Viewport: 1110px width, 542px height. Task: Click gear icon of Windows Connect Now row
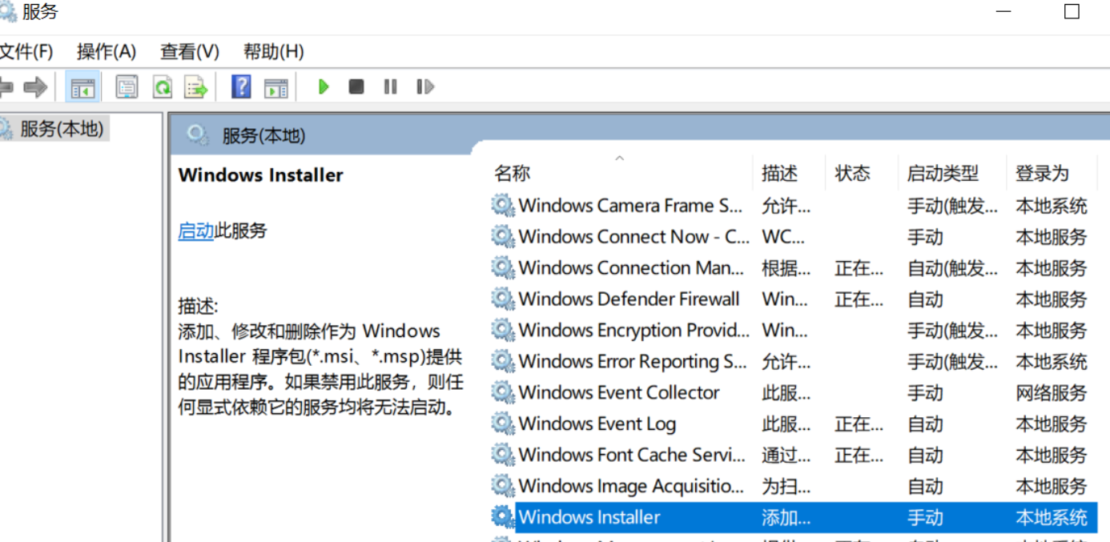502,236
